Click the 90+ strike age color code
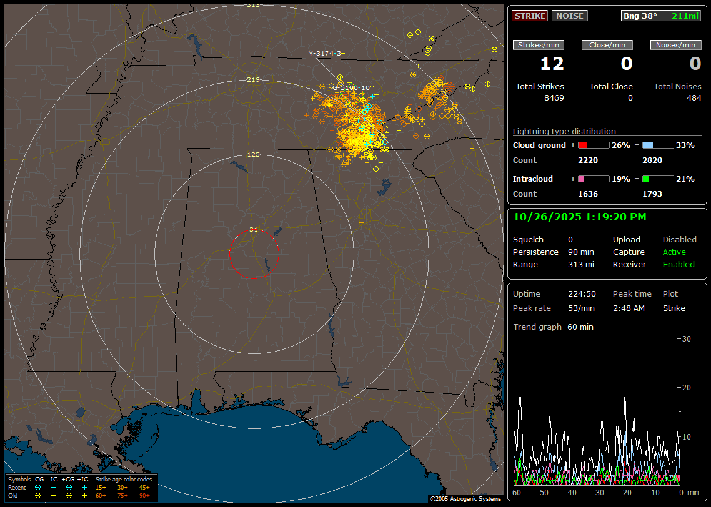The width and height of the screenshot is (711, 507). click(144, 495)
